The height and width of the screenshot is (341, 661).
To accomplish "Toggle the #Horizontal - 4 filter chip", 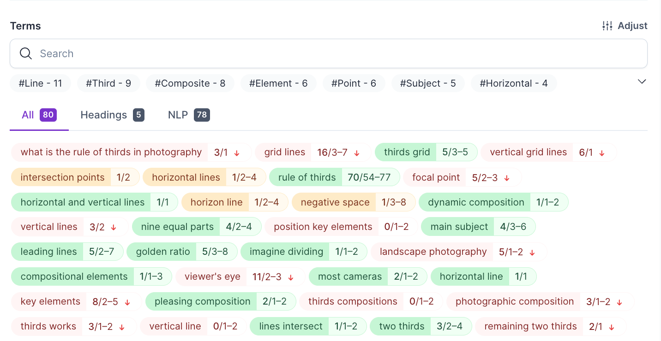I will coord(513,83).
